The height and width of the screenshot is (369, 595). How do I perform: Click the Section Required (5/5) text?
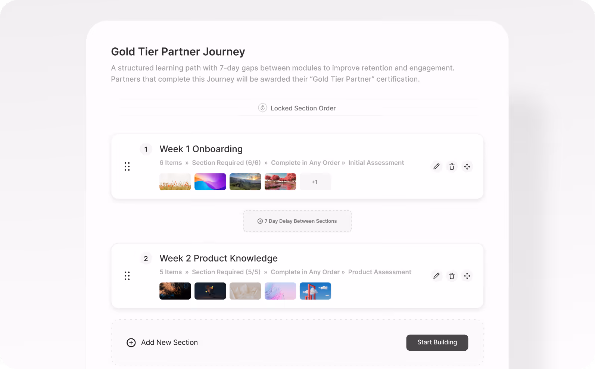226,272
